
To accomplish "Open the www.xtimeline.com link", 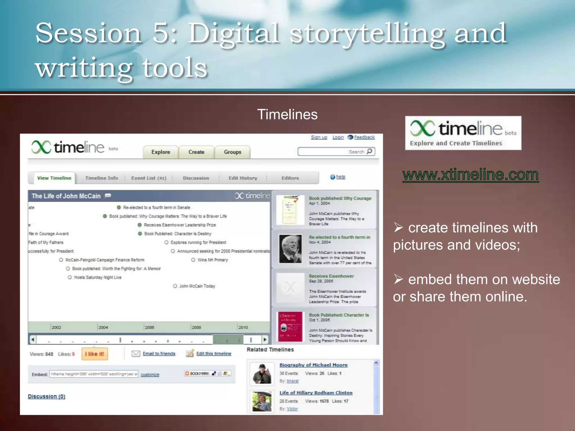I will (x=470, y=175).
